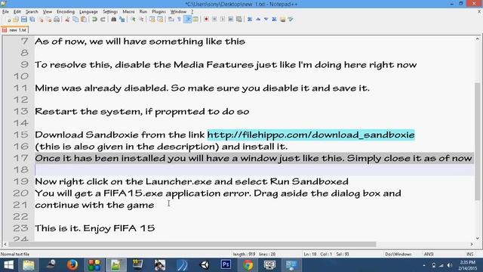Close the current document via toolbar icon
This screenshot has width=483, height=272.
tap(41, 20)
